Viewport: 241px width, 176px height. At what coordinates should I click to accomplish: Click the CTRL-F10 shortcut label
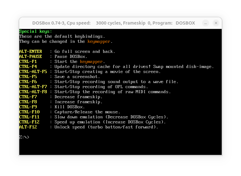(x=29, y=112)
